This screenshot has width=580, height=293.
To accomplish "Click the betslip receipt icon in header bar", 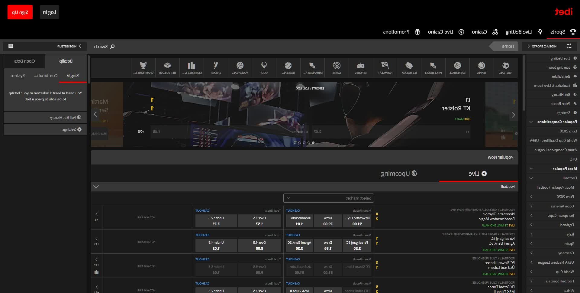I will 11,46.
